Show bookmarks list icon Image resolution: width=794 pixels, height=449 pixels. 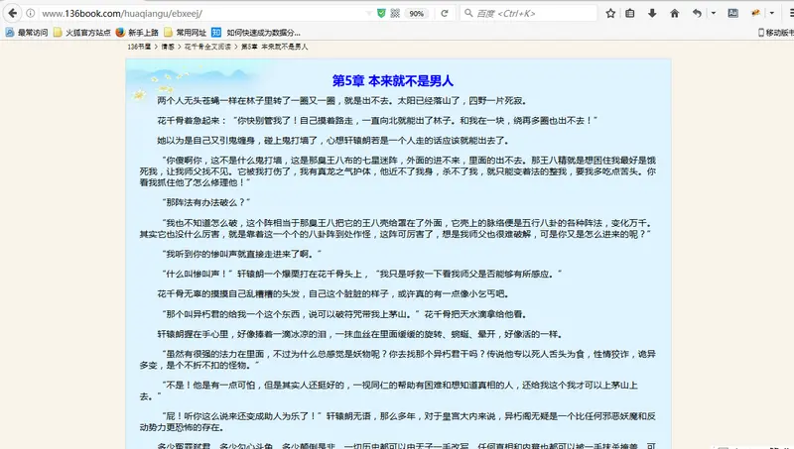(630, 13)
